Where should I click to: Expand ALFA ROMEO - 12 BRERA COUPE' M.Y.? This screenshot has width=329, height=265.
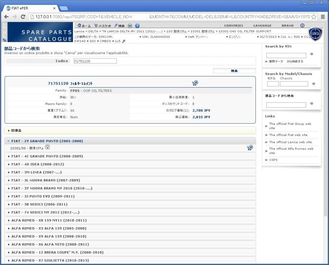(130, 252)
